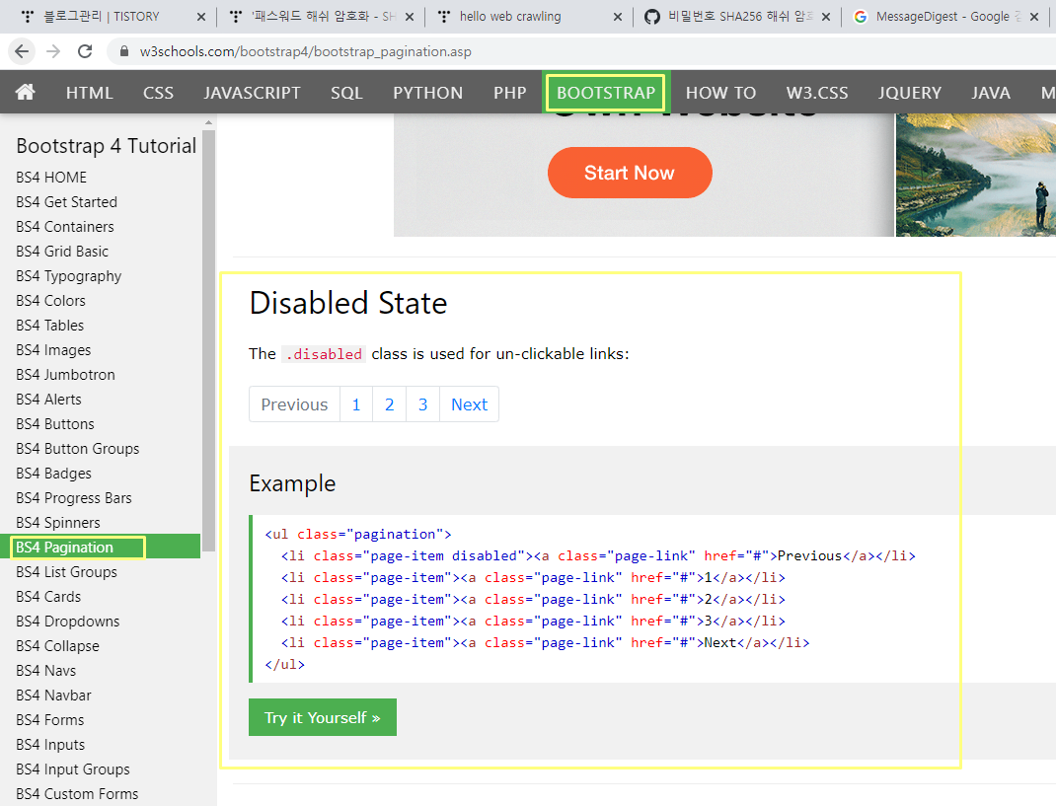Select BOOTSTRAP in top navigation

(x=605, y=93)
